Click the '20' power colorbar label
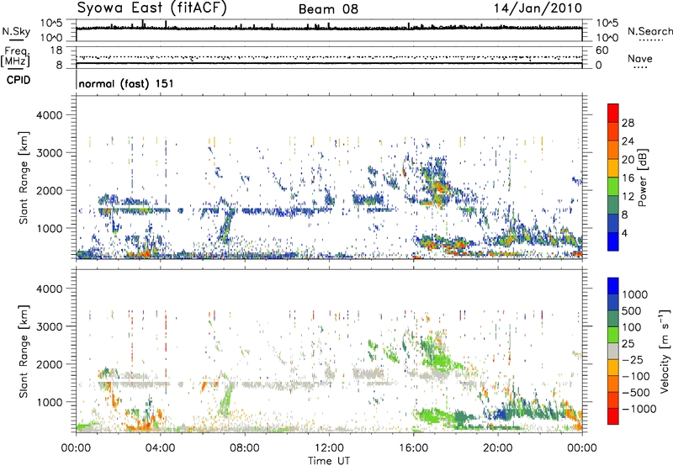 coord(628,160)
